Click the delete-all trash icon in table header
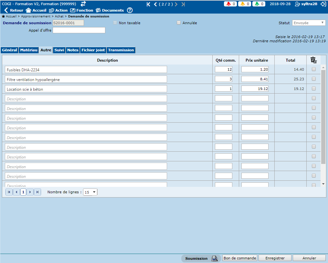 (313, 60)
